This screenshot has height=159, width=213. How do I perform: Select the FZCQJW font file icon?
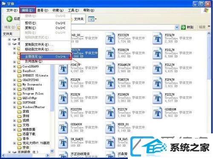tap(157, 38)
